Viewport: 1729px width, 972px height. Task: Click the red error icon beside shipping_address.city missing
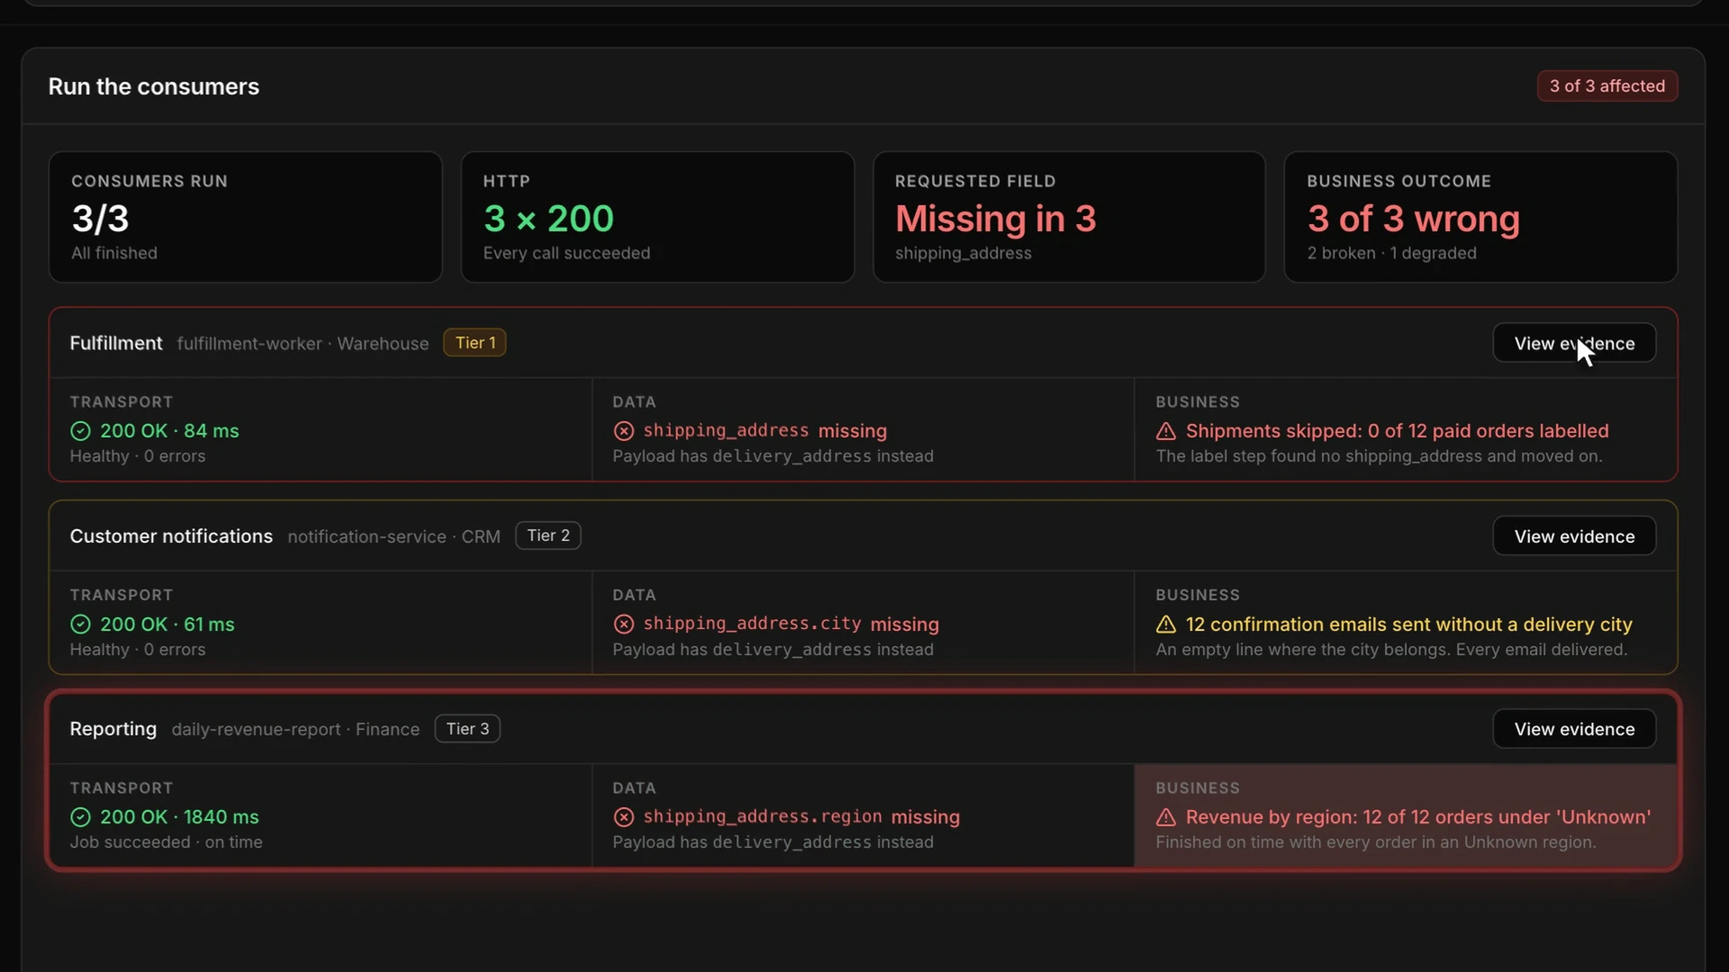tap(623, 625)
